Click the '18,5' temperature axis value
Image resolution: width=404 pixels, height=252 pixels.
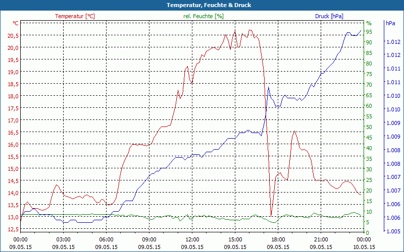click(13, 84)
